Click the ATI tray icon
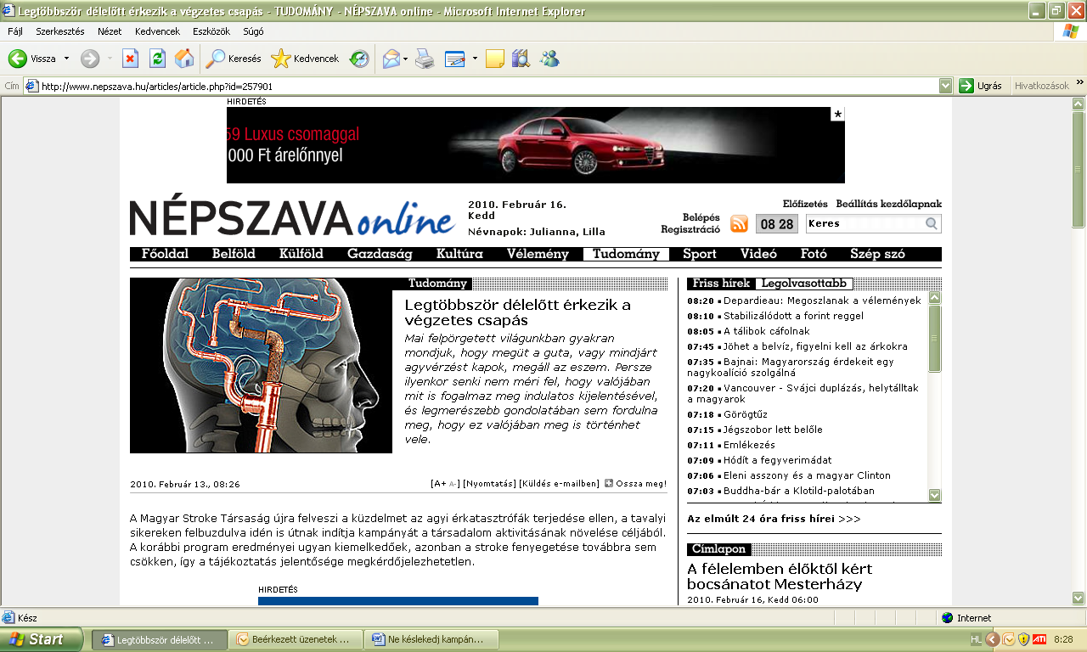The width and height of the screenshot is (1087, 652). [x=1039, y=639]
